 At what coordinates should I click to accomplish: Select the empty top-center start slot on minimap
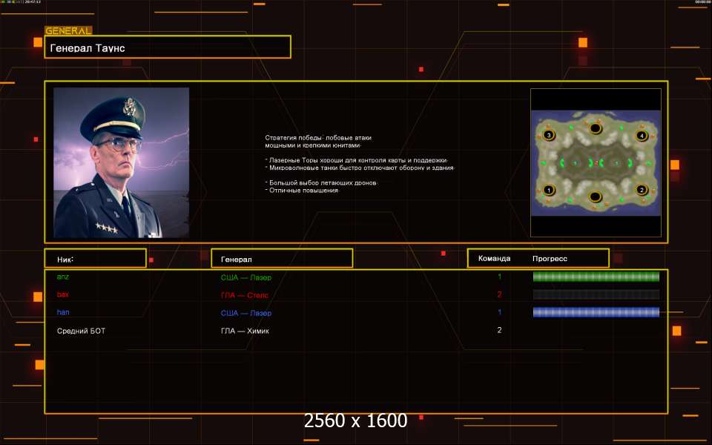[595, 128]
